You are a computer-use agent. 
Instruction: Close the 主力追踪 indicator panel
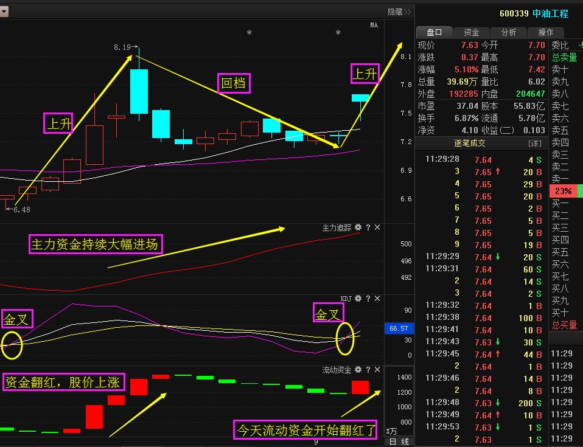[377, 227]
